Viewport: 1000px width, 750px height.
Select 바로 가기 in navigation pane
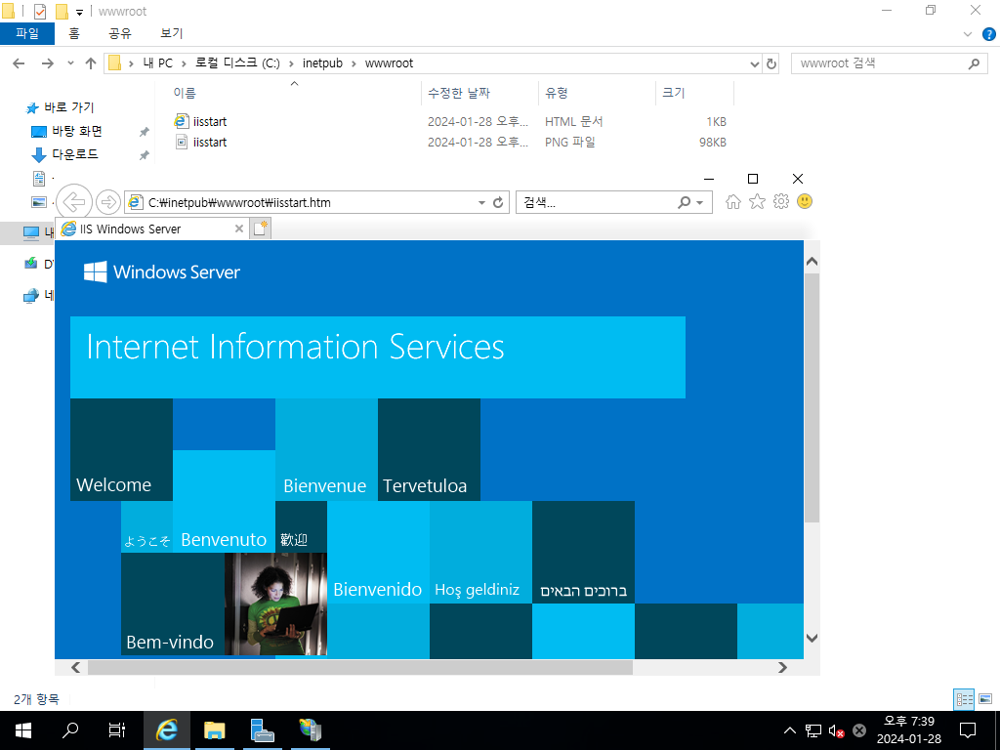click(x=69, y=107)
